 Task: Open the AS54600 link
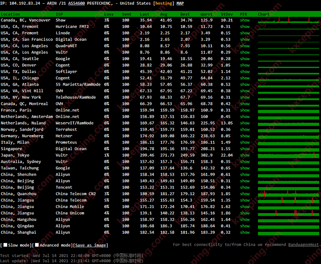77,3
